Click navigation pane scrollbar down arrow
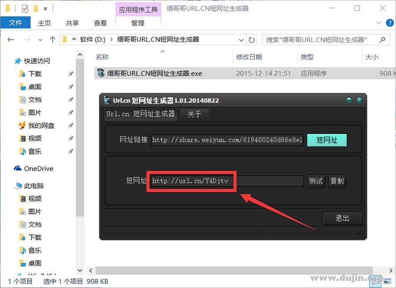 [80, 270]
